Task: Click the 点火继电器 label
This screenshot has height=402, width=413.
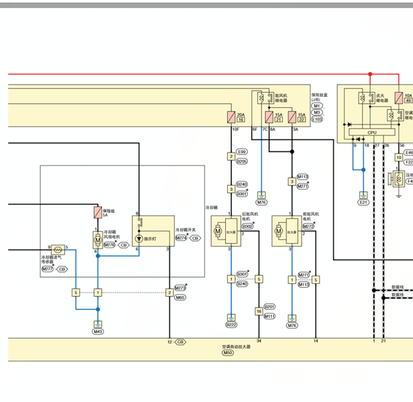Action: click(x=382, y=98)
